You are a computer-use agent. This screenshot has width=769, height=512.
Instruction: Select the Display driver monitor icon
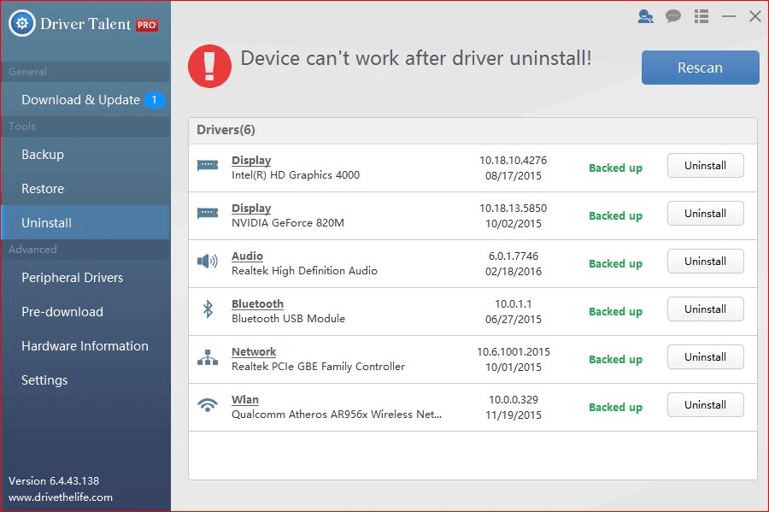tap(207, 167)
